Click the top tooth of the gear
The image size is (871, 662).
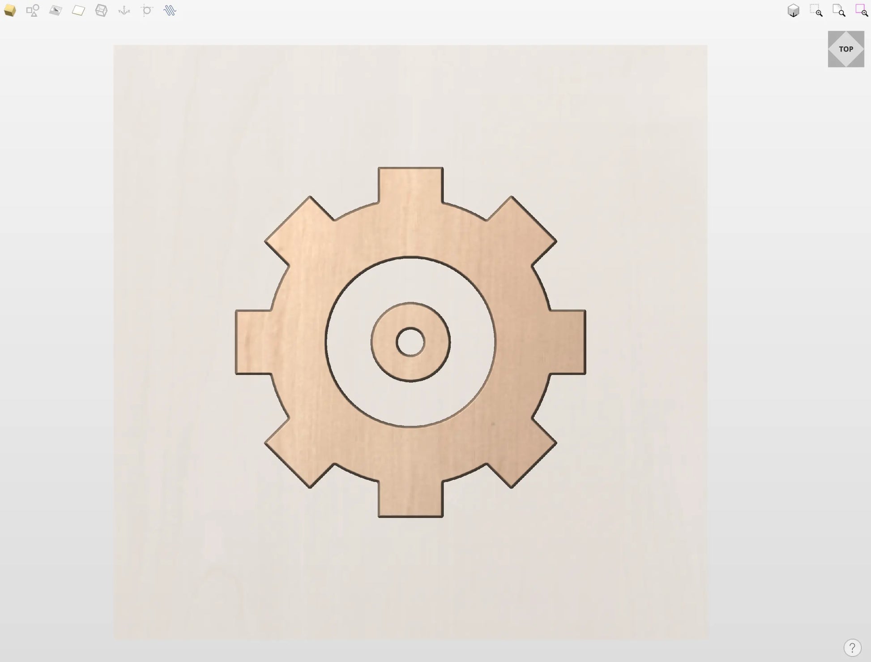(410, 184)
